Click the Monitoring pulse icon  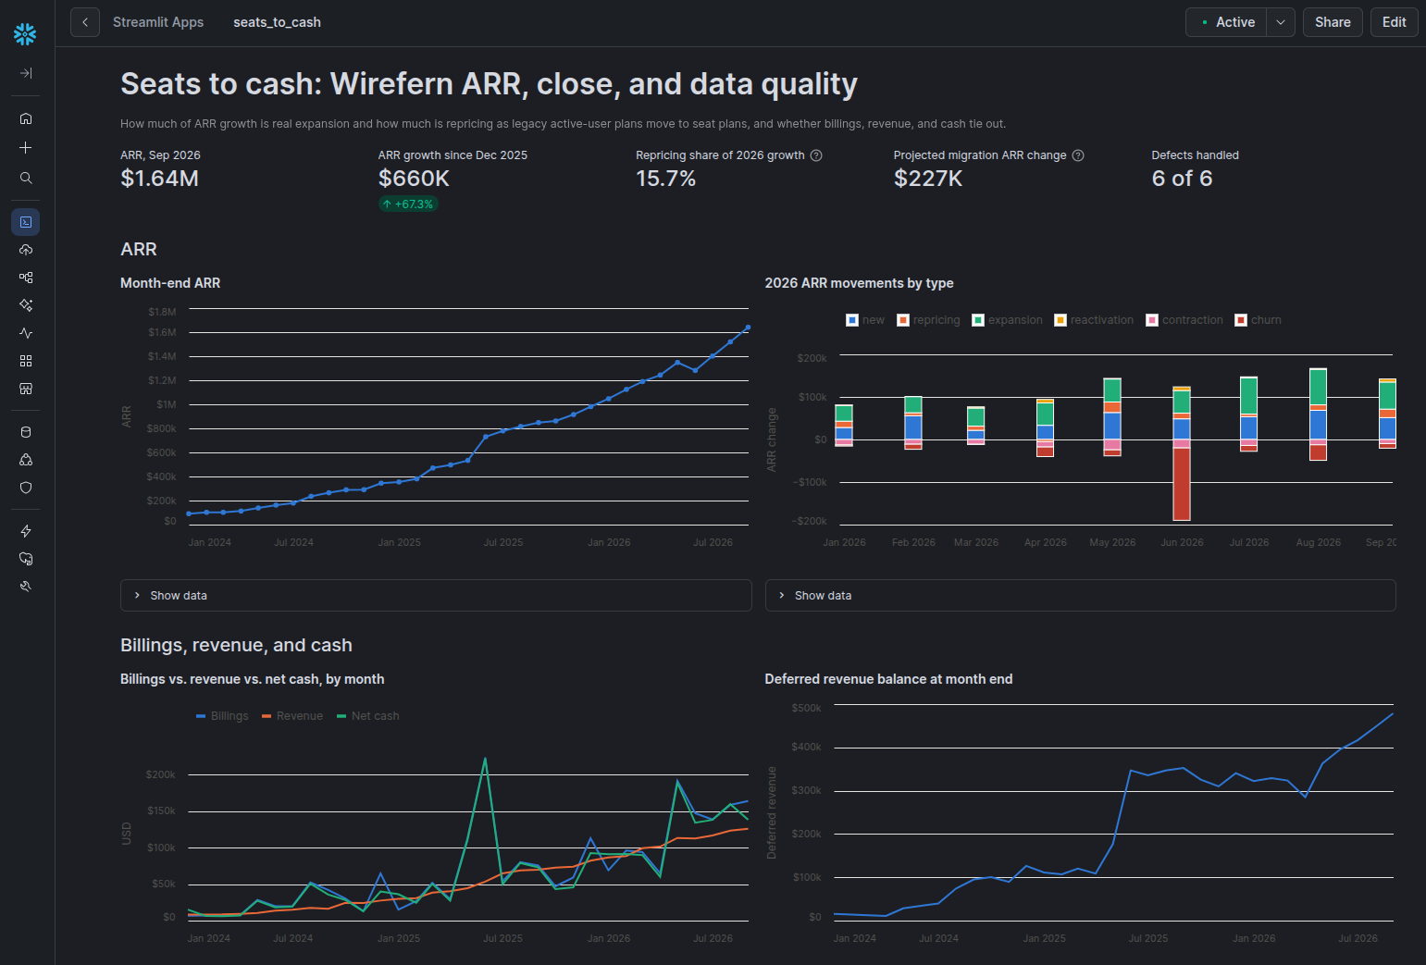(26, 333)
